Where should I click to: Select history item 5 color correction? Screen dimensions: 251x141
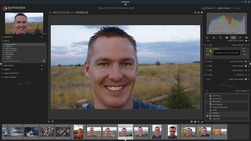(24, 49)
